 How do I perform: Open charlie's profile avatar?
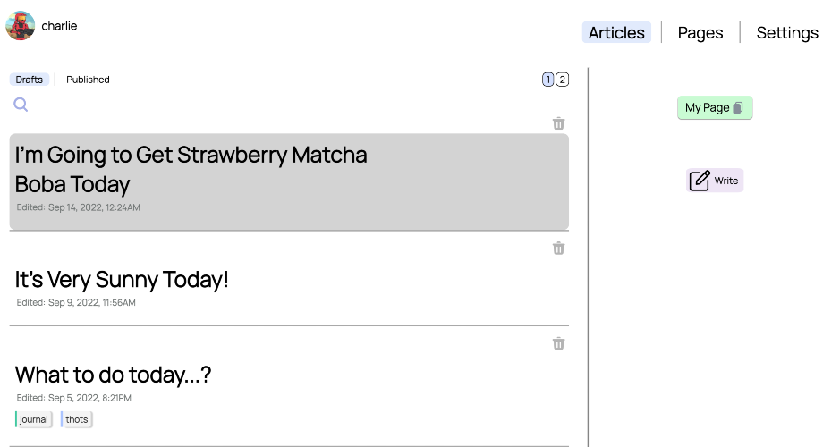pos(21,26)
